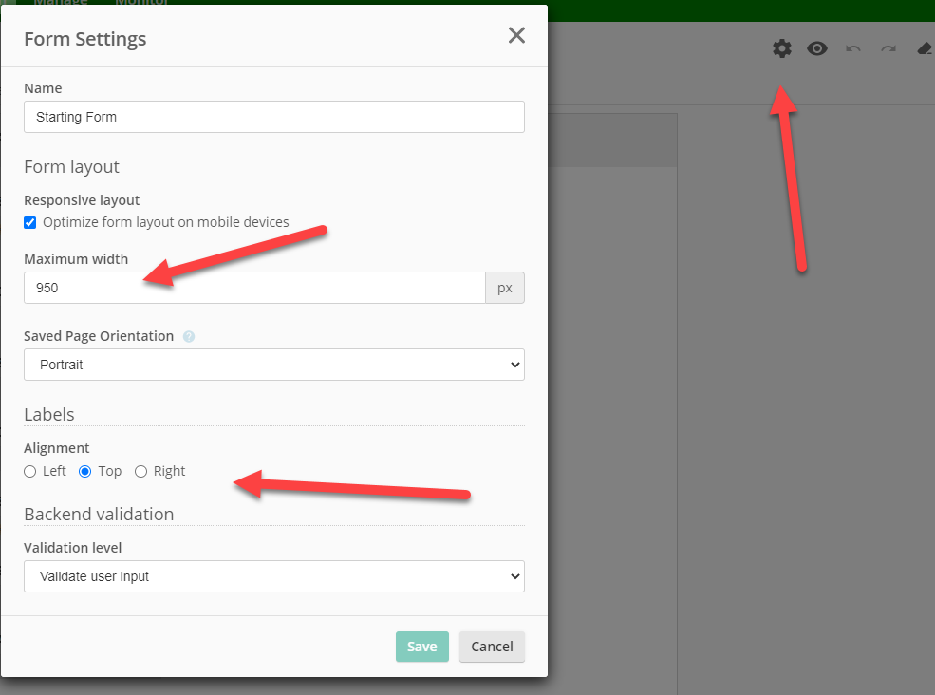Click help icon beside Saved Page Orientation
The image size is (935, 695).
pyautogui.click(x=189, y=337)
